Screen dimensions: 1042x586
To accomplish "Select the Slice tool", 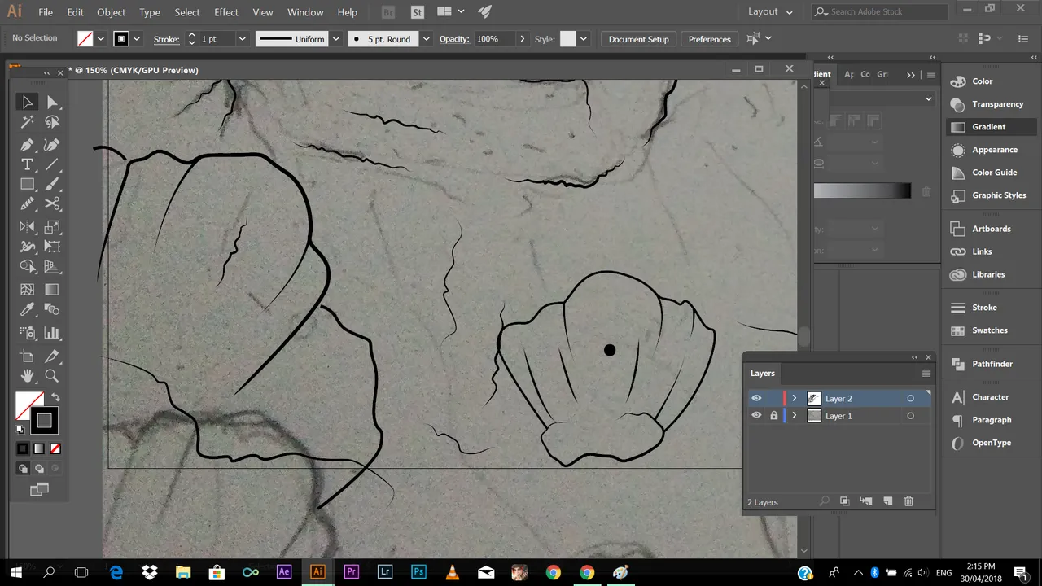I will pos(52,356).
